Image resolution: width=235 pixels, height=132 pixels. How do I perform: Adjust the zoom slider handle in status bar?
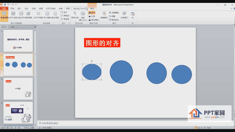tap(221, 128)
